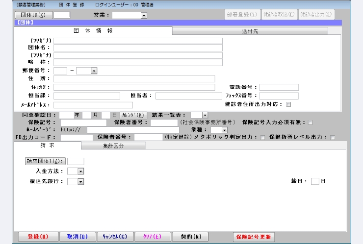Toggle メタボリック判定出力 checkbox
The image size is (363, 244).
point(263,138)
